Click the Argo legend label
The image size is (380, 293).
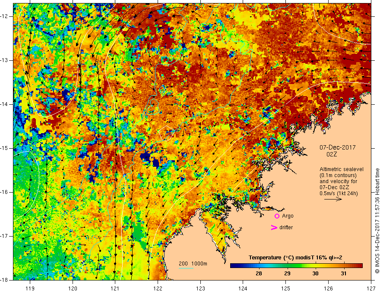click(288, 216)
